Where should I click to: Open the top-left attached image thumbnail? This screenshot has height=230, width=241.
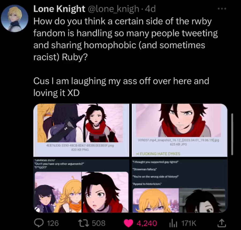(81, 130)
